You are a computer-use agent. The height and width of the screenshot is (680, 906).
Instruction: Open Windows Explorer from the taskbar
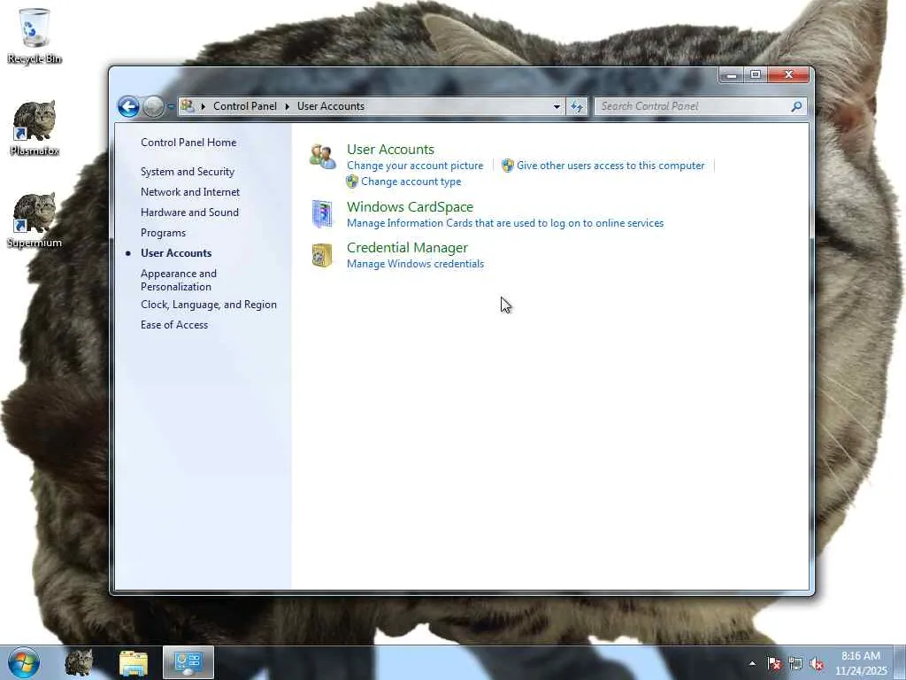coord(134,662)
